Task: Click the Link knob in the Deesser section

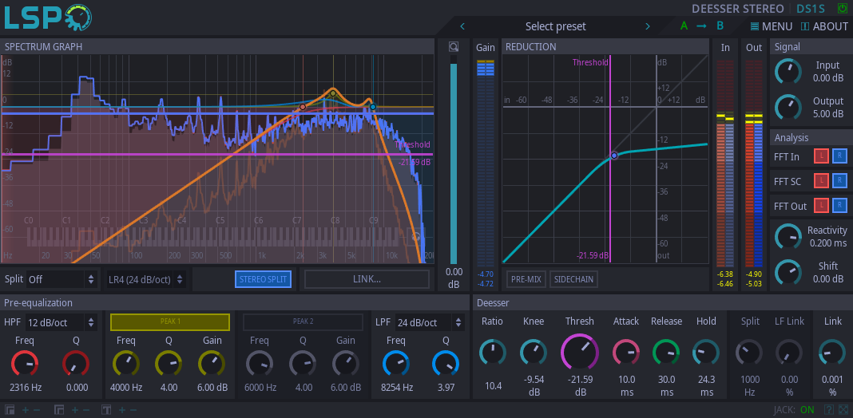Action: coord(832,353)
